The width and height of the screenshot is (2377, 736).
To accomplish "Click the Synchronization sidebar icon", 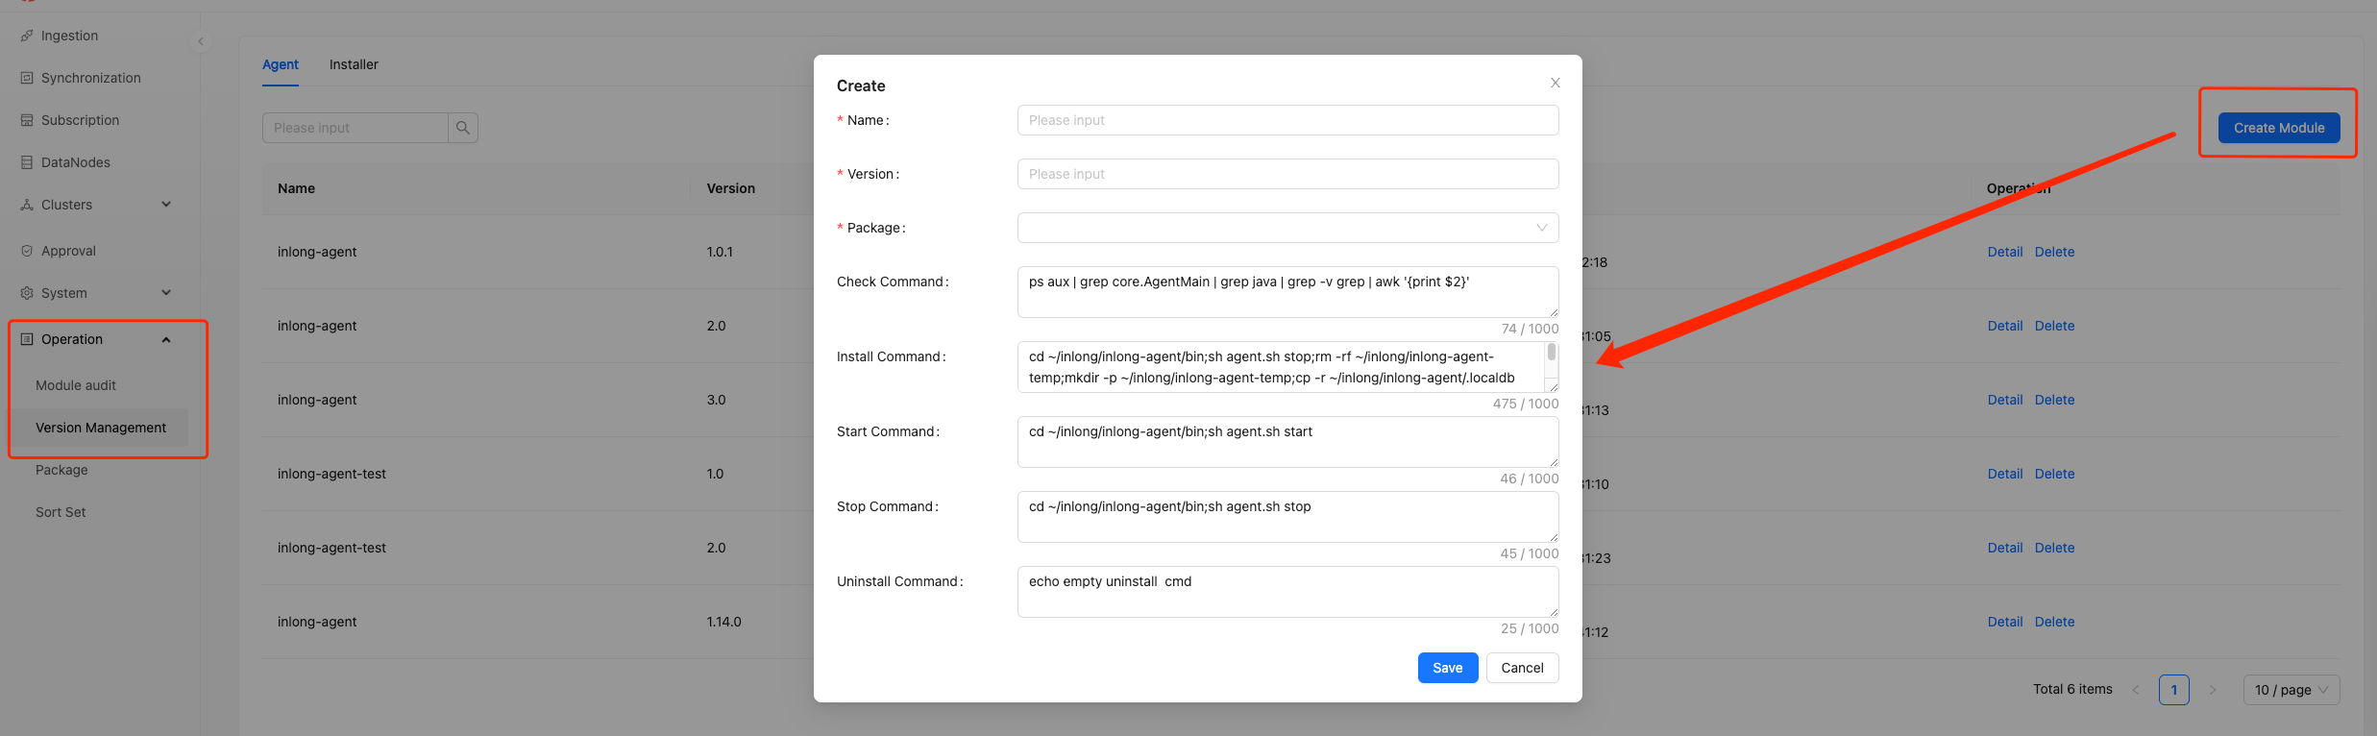I will (27, 78).
